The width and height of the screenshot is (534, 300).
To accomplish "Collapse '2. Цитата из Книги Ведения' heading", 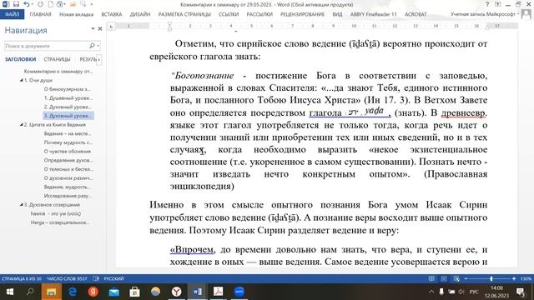I will pyautogui.click(x=22, y=125).
